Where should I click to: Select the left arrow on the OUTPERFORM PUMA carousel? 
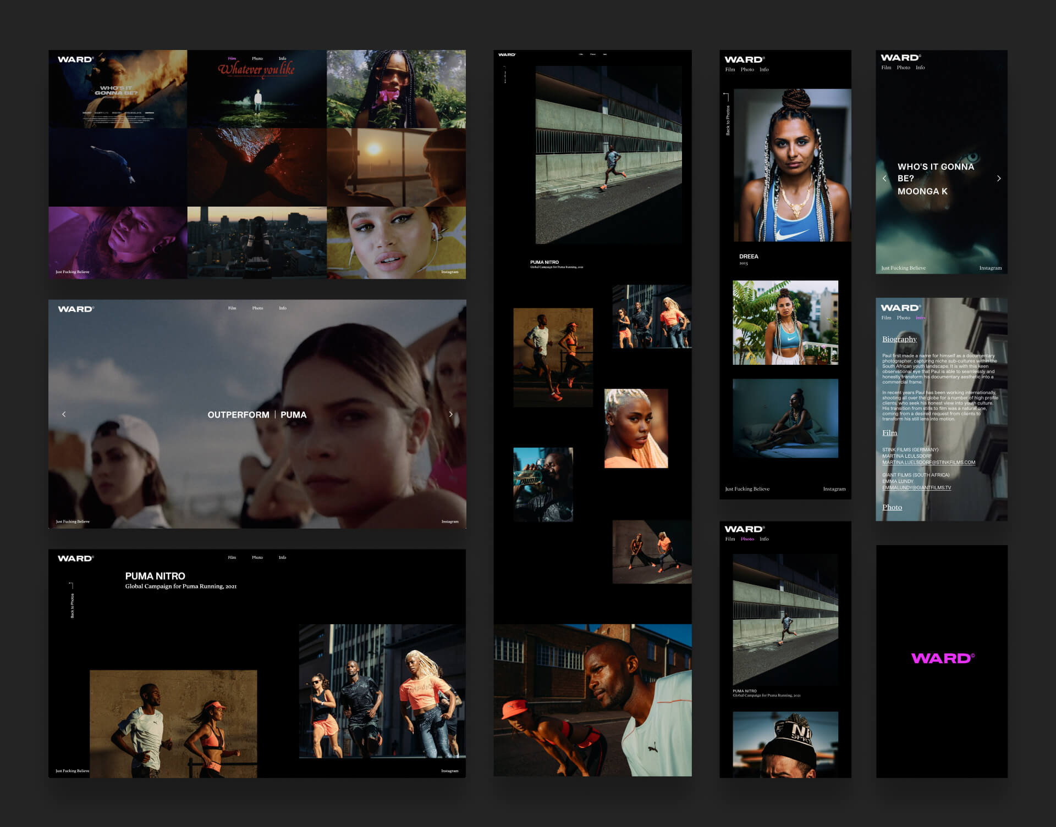coord(64,414)
